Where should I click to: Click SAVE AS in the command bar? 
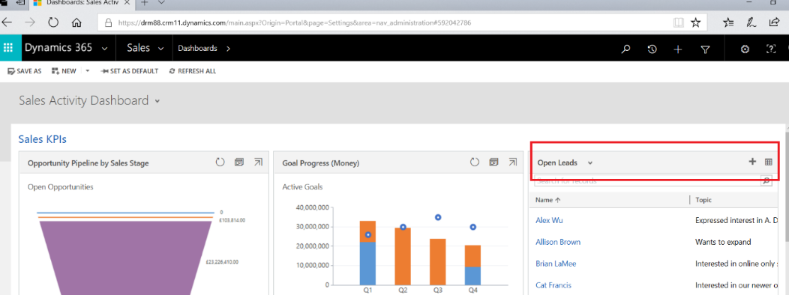[x=24, y=71]
